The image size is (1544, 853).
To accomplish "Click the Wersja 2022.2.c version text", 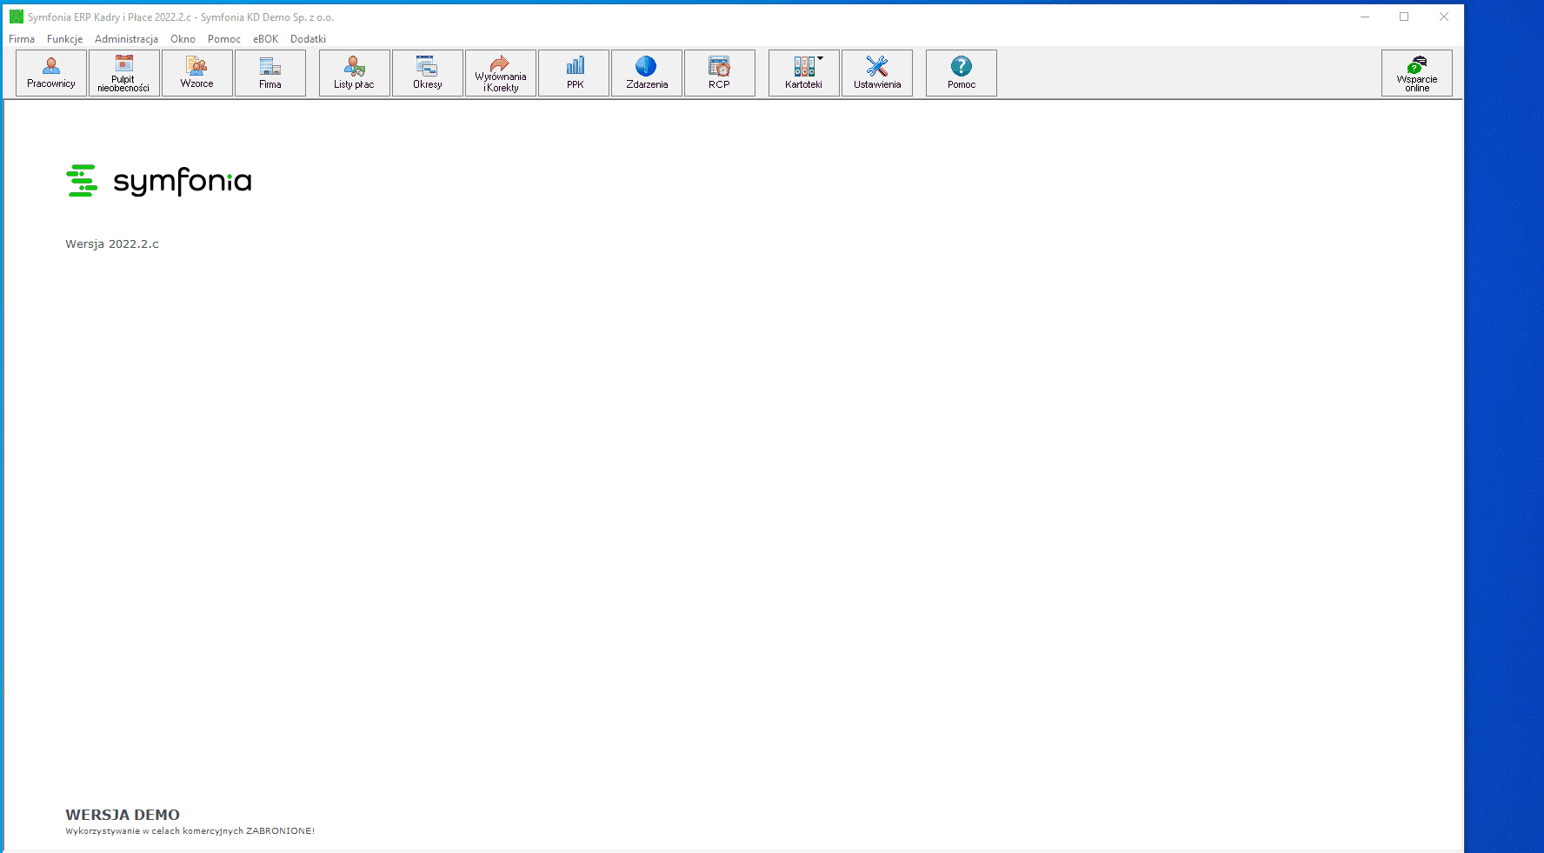I will point(112,244).
